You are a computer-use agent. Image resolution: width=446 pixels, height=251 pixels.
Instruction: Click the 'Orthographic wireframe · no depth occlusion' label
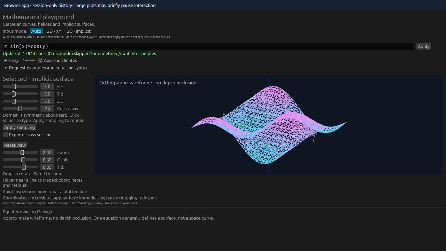pos(148,83)
